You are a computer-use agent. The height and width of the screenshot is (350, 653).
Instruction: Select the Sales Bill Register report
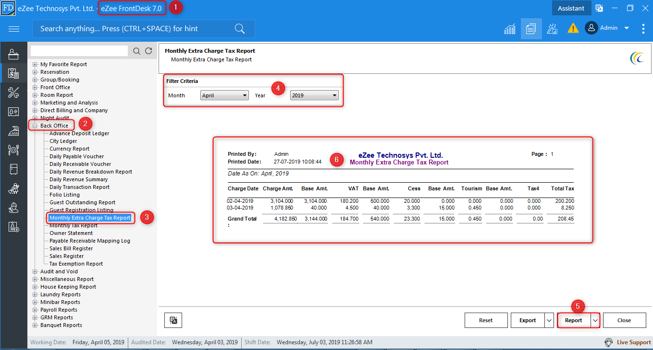pyautogui.click(x=71, y=248)
